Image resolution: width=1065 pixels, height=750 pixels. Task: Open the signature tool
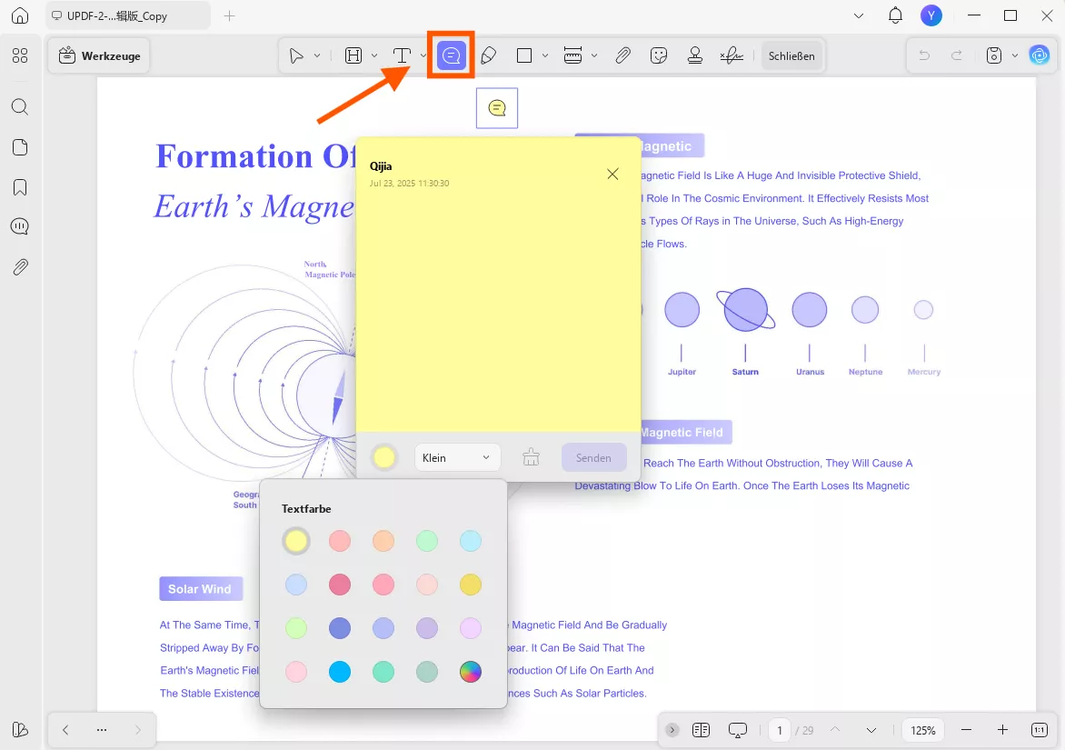pos(732,55)
